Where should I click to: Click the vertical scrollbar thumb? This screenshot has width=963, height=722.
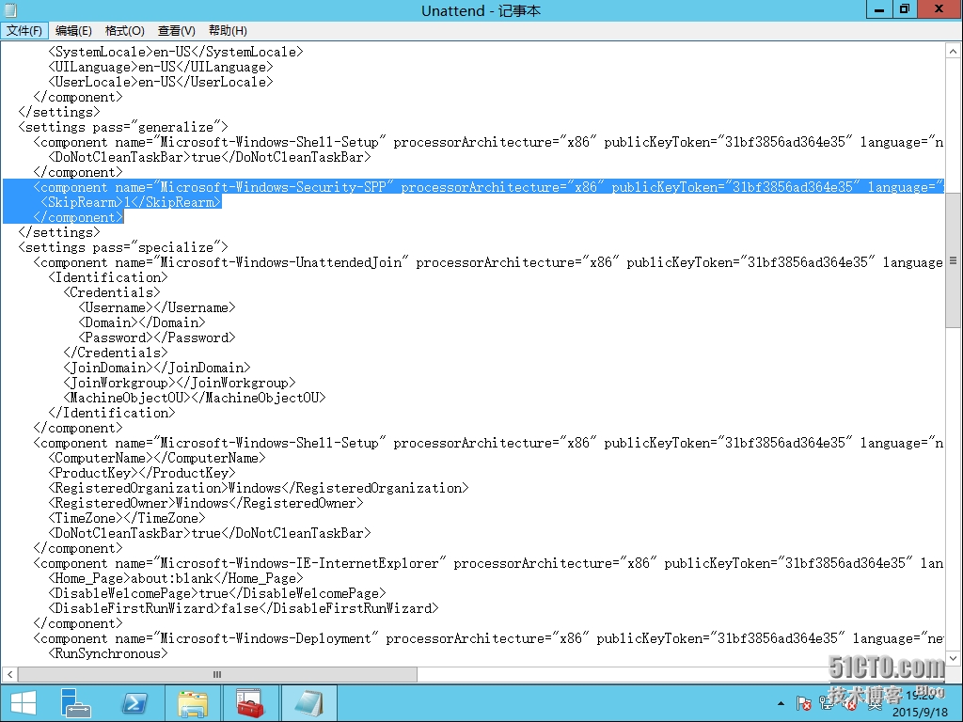coord(954,260)
